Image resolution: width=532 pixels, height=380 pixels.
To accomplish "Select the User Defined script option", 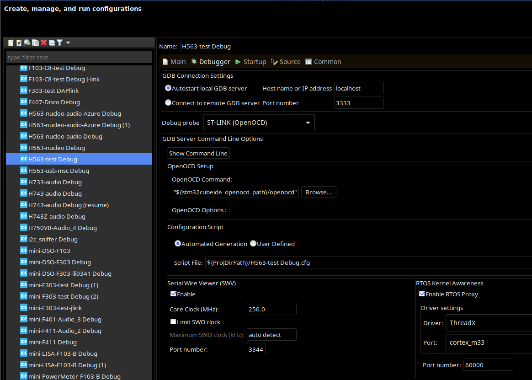I will [x=254, y=244].
